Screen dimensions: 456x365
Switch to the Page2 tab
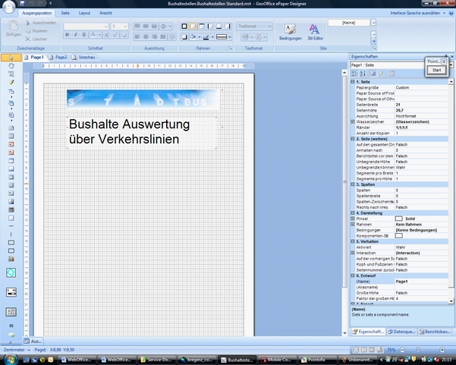tap(58, 58)
